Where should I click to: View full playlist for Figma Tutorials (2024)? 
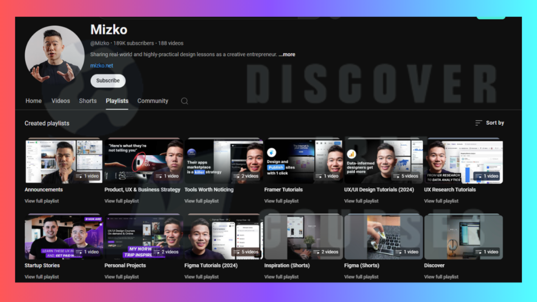pyautogui.click(x=202, y=277)
